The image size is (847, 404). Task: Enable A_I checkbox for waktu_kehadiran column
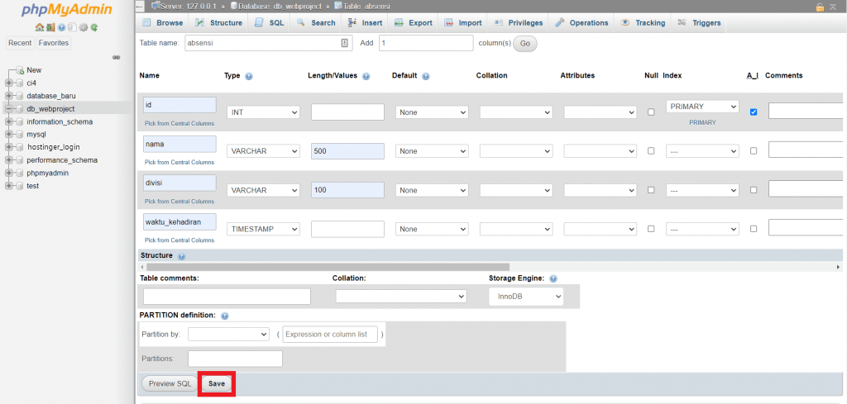pyautogui.click(x=753, y=229)
